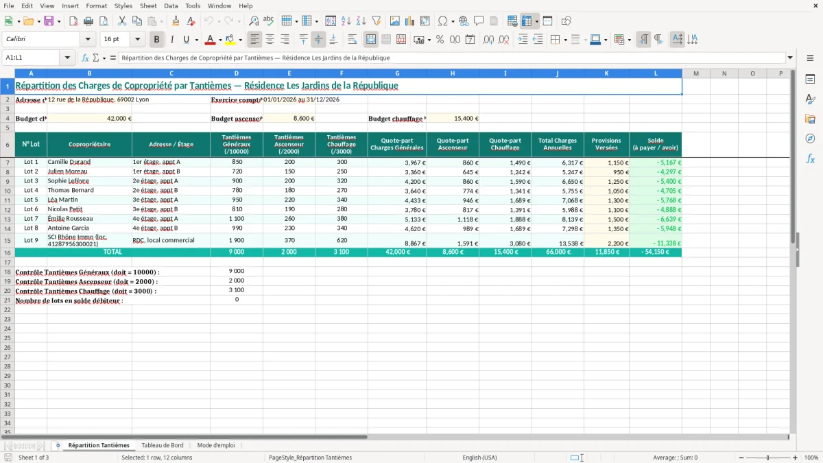Copy selection using the Copy icon
The width and height of the screenshot is (823, 463).
click(x=137, y=21)
